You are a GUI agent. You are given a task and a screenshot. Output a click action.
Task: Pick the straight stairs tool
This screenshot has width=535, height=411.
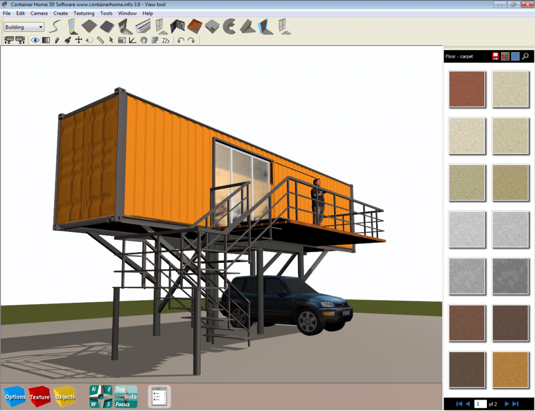point(246,26)
